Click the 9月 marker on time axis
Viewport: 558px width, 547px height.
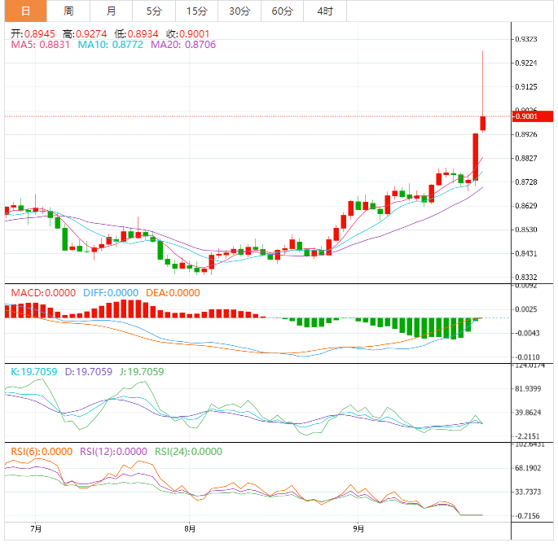(358, 527)
